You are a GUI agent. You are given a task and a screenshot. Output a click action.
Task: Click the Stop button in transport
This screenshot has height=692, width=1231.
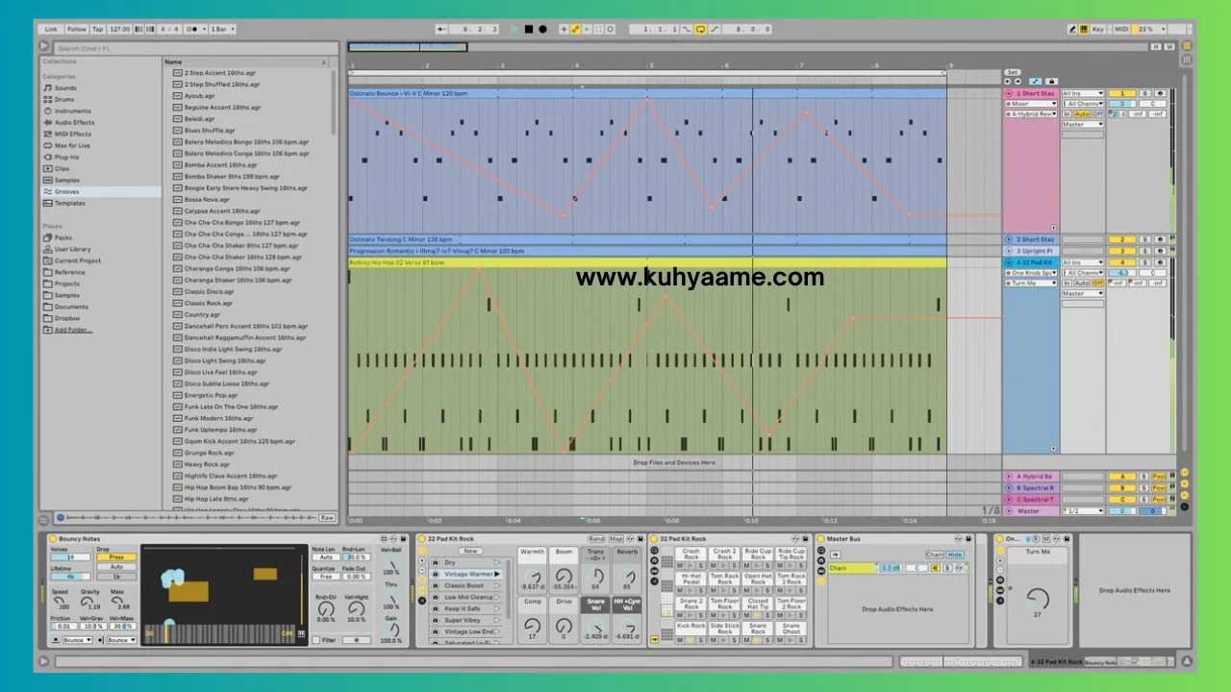pyautogui.click(x=528, y=29)
